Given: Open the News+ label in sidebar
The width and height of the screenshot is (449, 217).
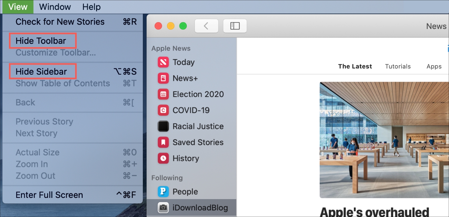Looking at the screenshot, I should tap(185, 79).
